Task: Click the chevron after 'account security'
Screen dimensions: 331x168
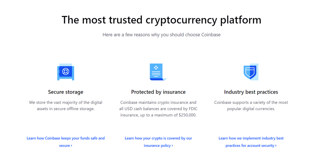Action: tap(276, 146)
